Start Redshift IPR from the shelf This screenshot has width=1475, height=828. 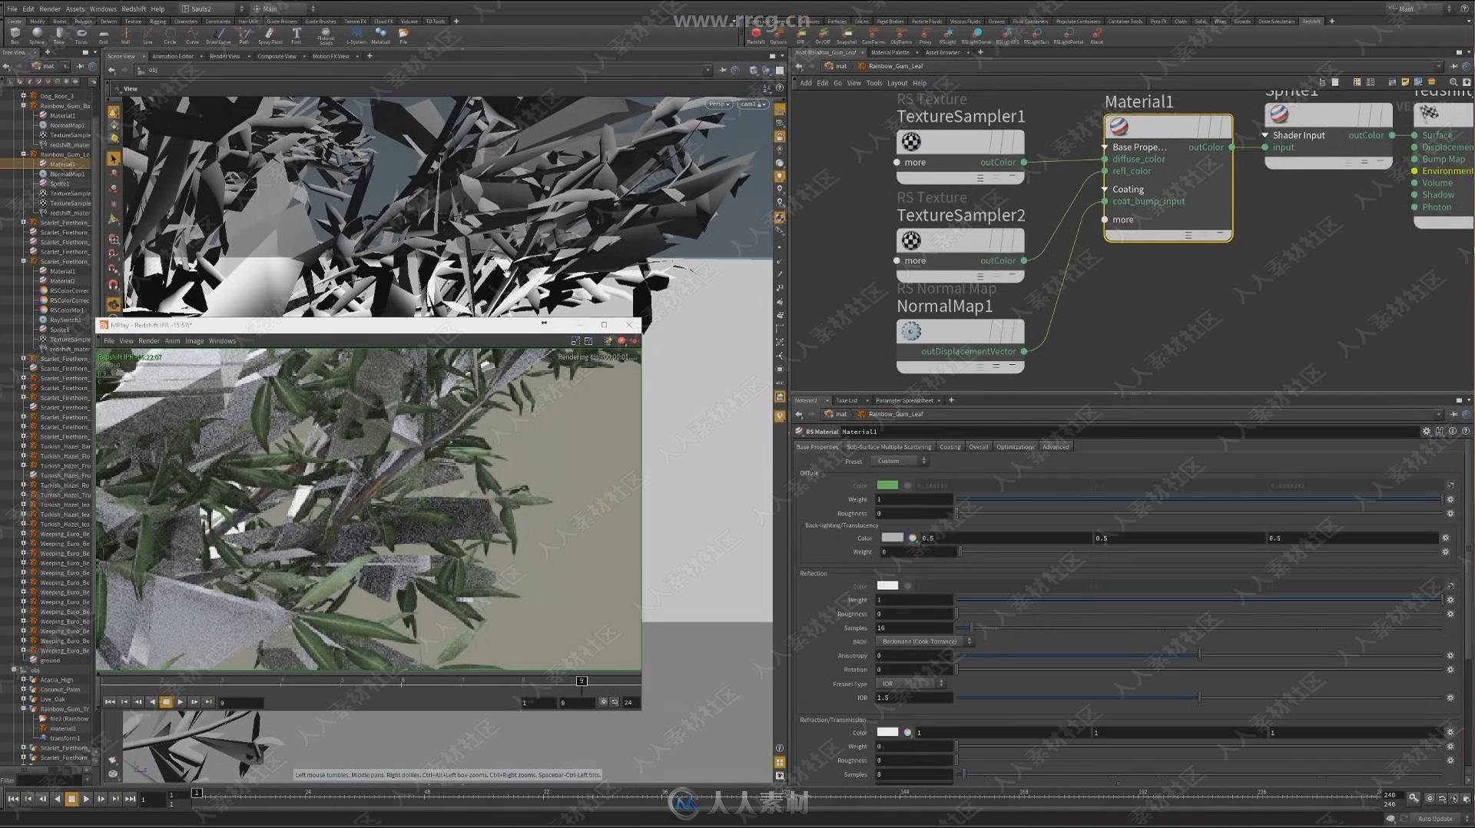point(800,35)
